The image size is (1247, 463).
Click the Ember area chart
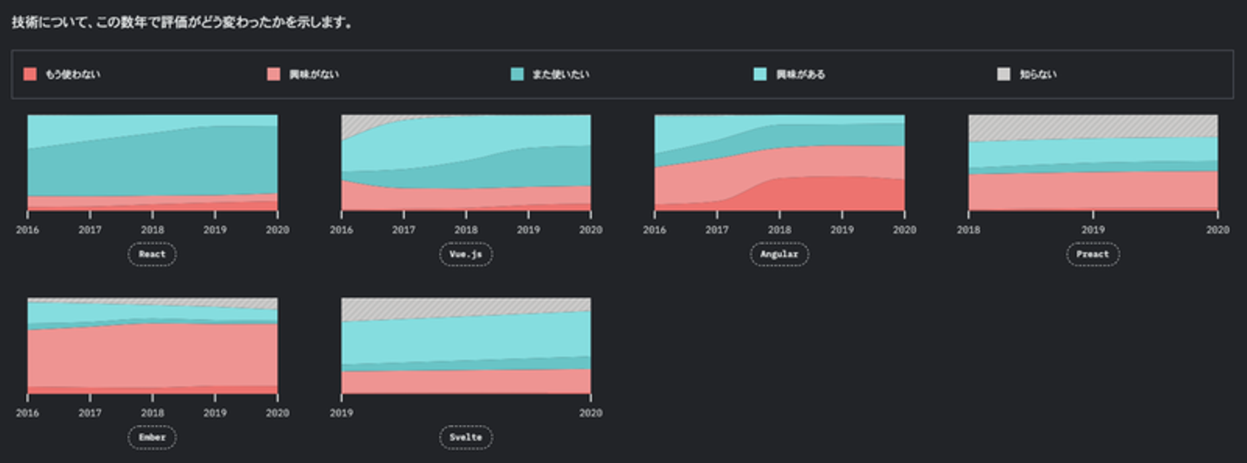coord(152,346)
